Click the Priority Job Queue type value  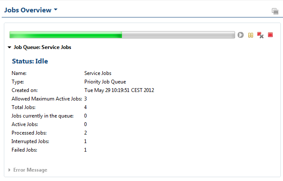tap(105, 82)
